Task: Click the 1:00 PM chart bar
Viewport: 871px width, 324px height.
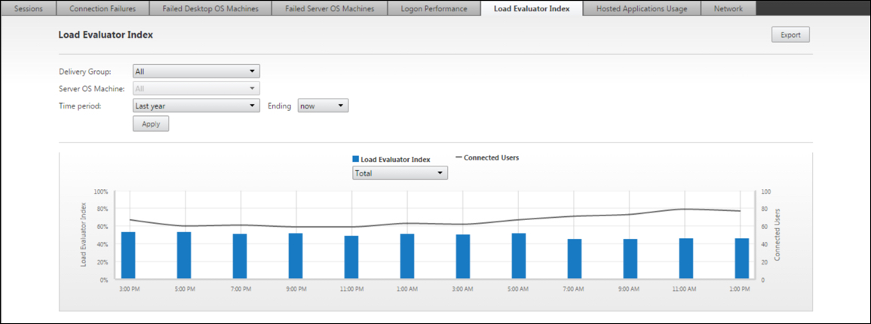Action: 742,258
